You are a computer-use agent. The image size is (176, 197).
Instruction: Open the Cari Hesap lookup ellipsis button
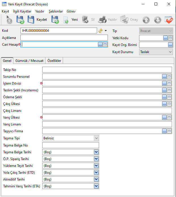pos(100,44)
